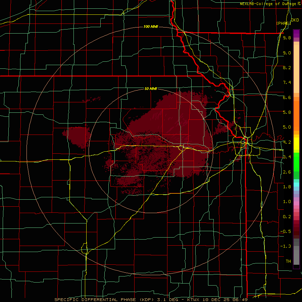Click the orange segment of the color bar
Screen dimensions: 302x302
click(x=296, y=116)
